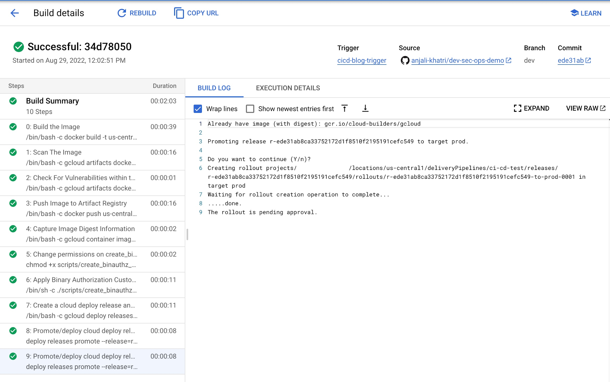Select step 4: Capture Image Digest Information
The height and width of the screenshot is (382, 610).
[92, 234]
